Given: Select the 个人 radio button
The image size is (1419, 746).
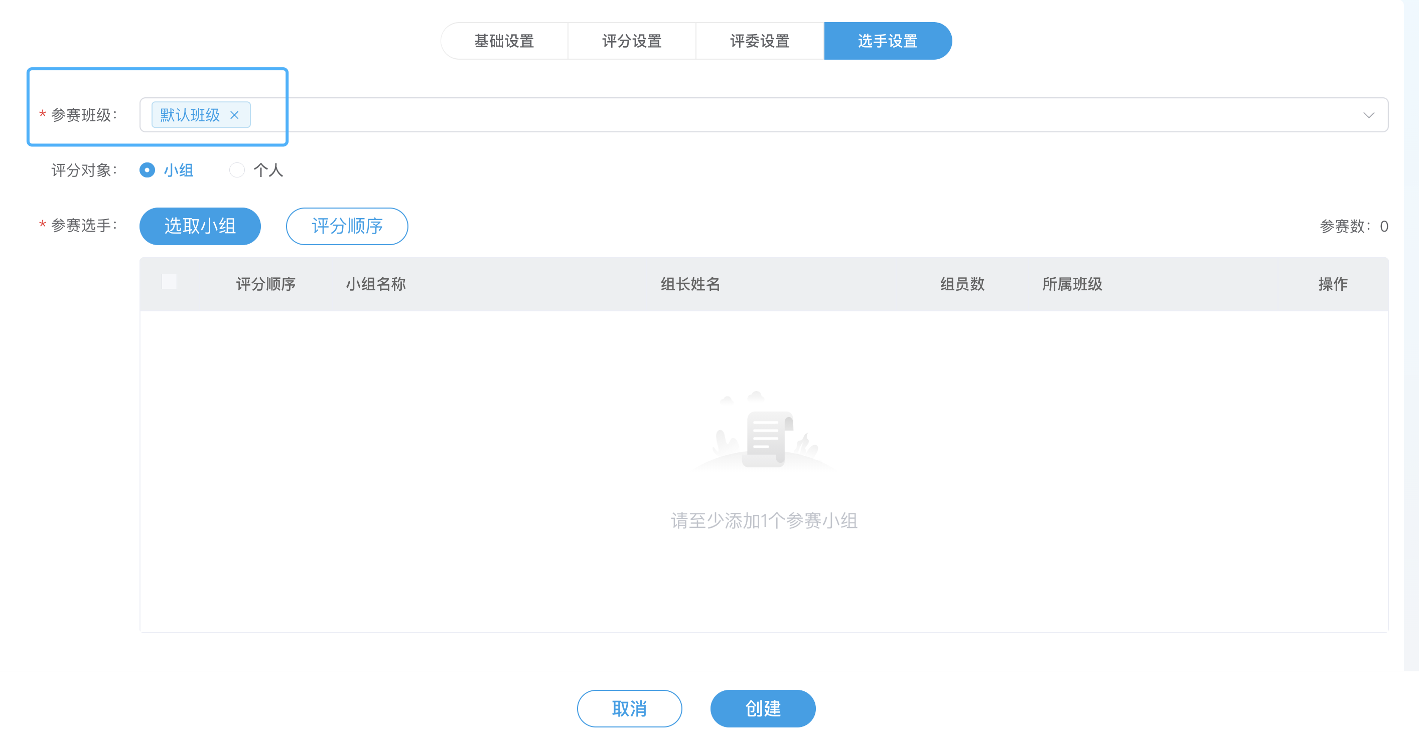Looking at the screenshot, I should pos(237,170).
